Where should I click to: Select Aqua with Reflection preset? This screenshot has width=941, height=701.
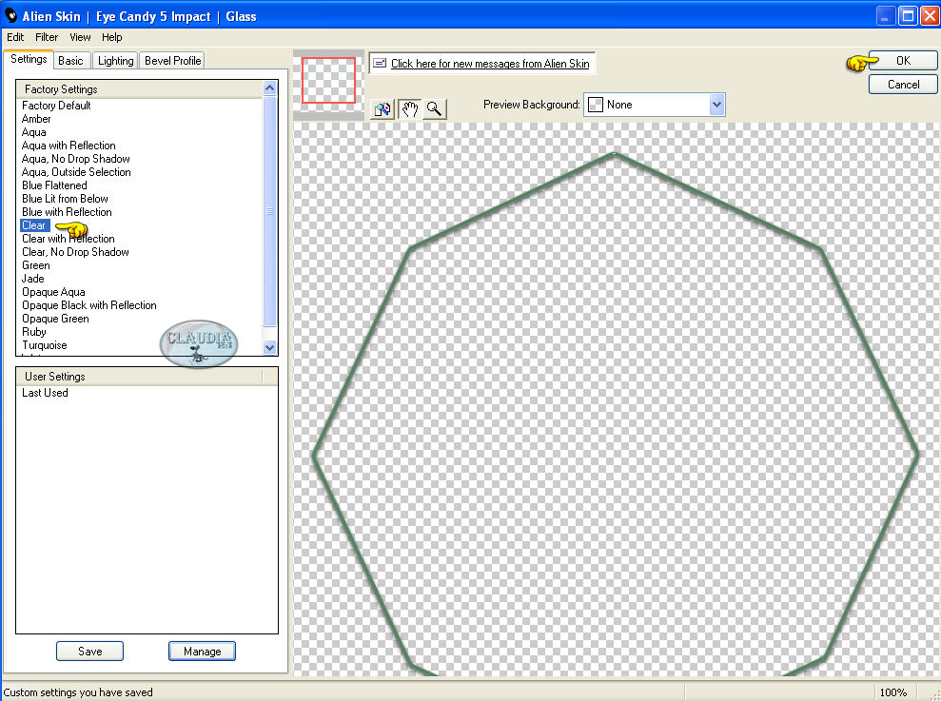[x=69, y=146]
